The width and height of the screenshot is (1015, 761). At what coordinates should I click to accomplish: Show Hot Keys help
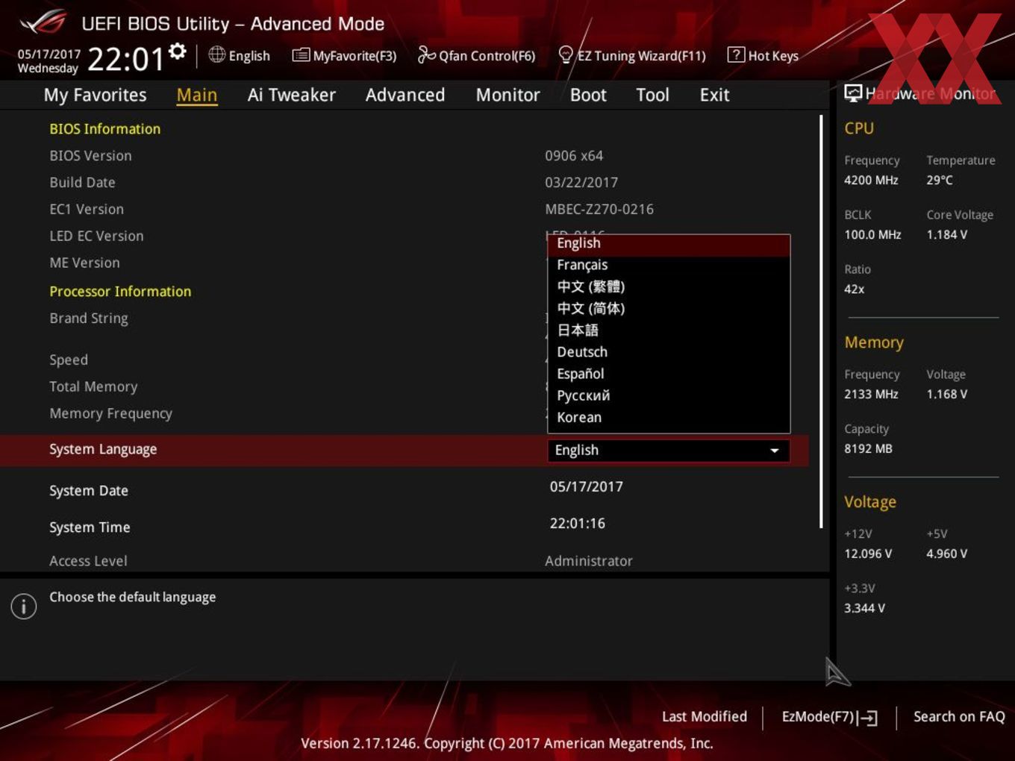click(x=763, y=56)
